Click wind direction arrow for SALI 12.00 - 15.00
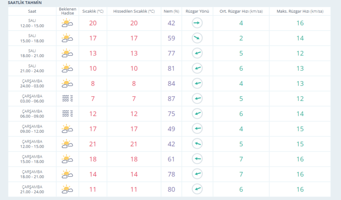341x200 pixels. [x=197, y=24]
